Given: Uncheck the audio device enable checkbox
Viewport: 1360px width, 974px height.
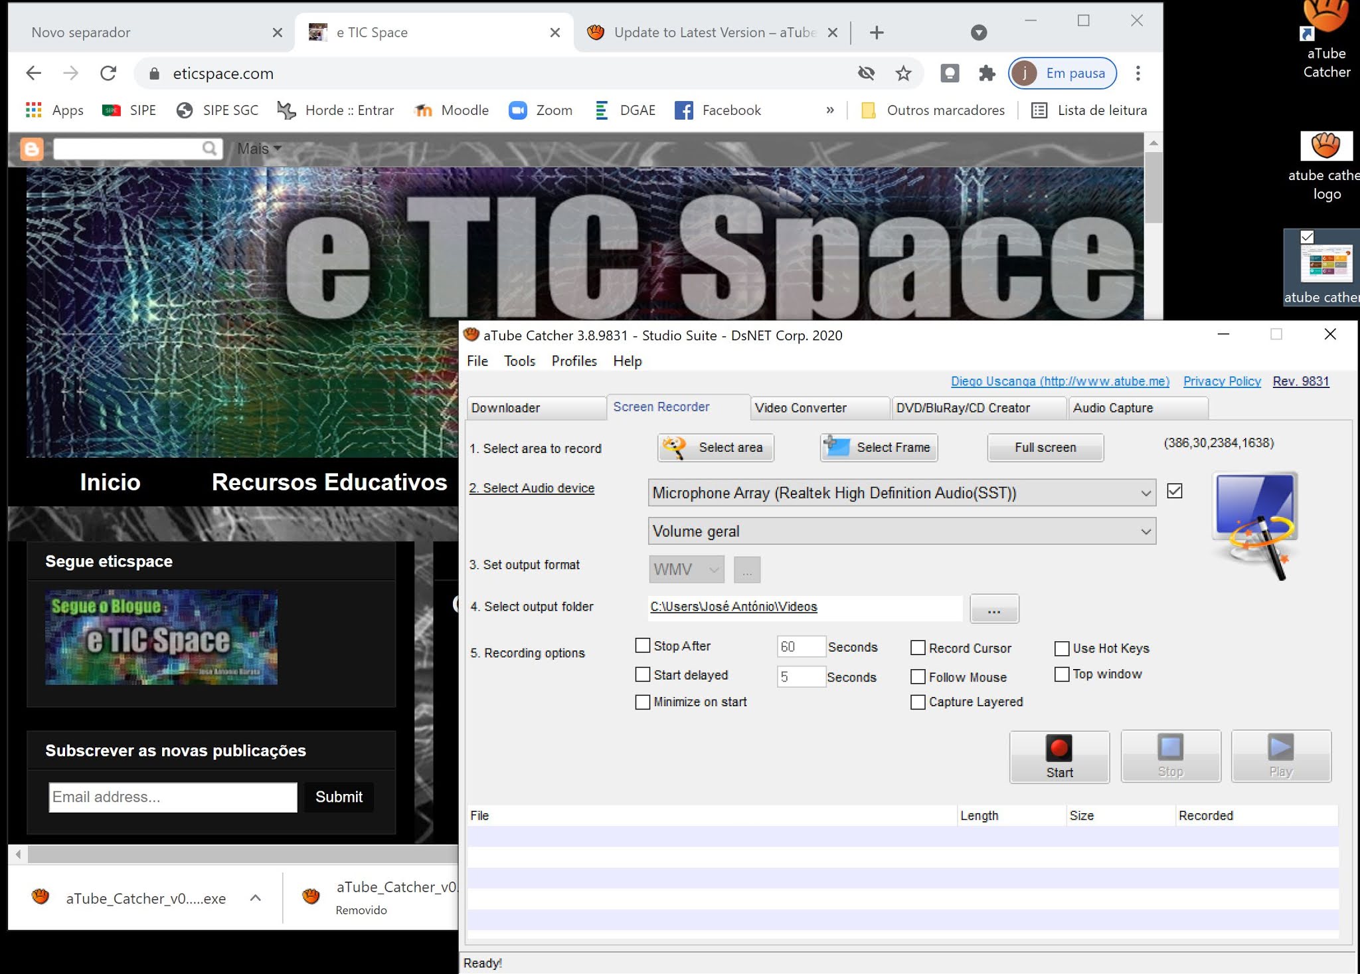Looking at the screenshot, I should (x=1175, y=491).
